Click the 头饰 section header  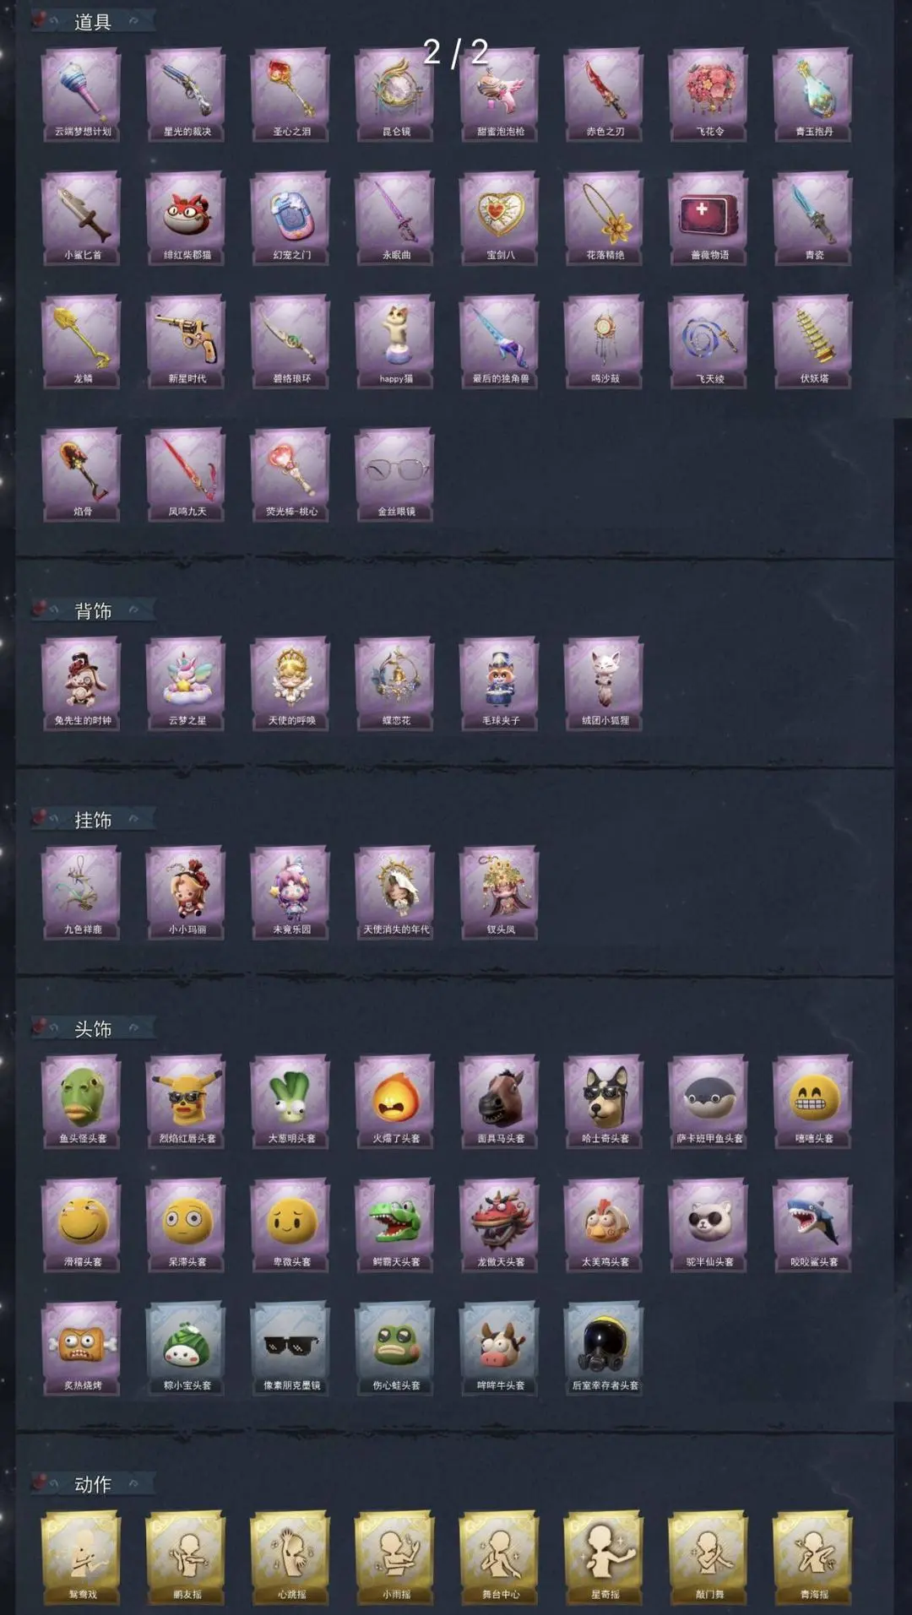(93, 1028)
